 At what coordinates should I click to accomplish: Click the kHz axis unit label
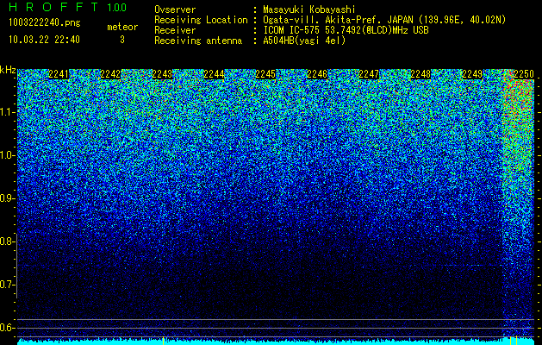[x=8, y=70]
